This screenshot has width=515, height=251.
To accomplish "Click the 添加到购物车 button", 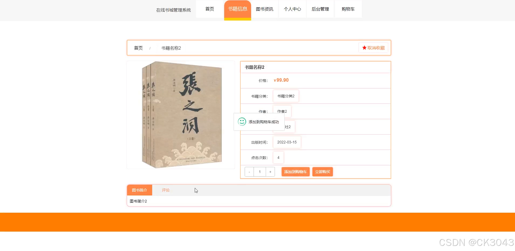I will pos(295,172).
